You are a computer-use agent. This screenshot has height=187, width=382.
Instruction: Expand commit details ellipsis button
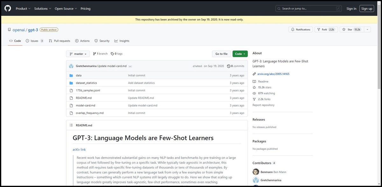coord(130,66)
